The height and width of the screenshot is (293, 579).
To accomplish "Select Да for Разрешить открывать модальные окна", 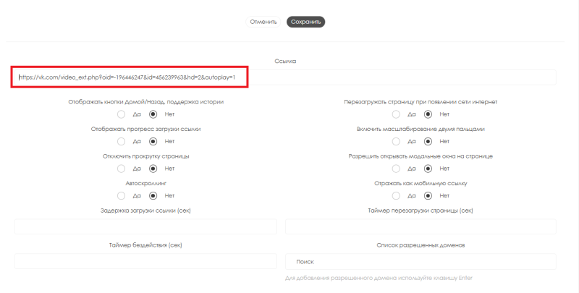I will (396, 169).
